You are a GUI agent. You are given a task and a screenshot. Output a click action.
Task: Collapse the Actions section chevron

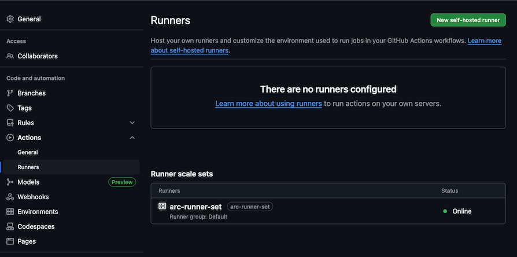pyautogui.click(x=132, y=138)
